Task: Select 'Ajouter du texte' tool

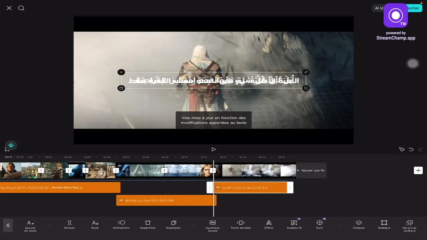Action: click(30, 226)
